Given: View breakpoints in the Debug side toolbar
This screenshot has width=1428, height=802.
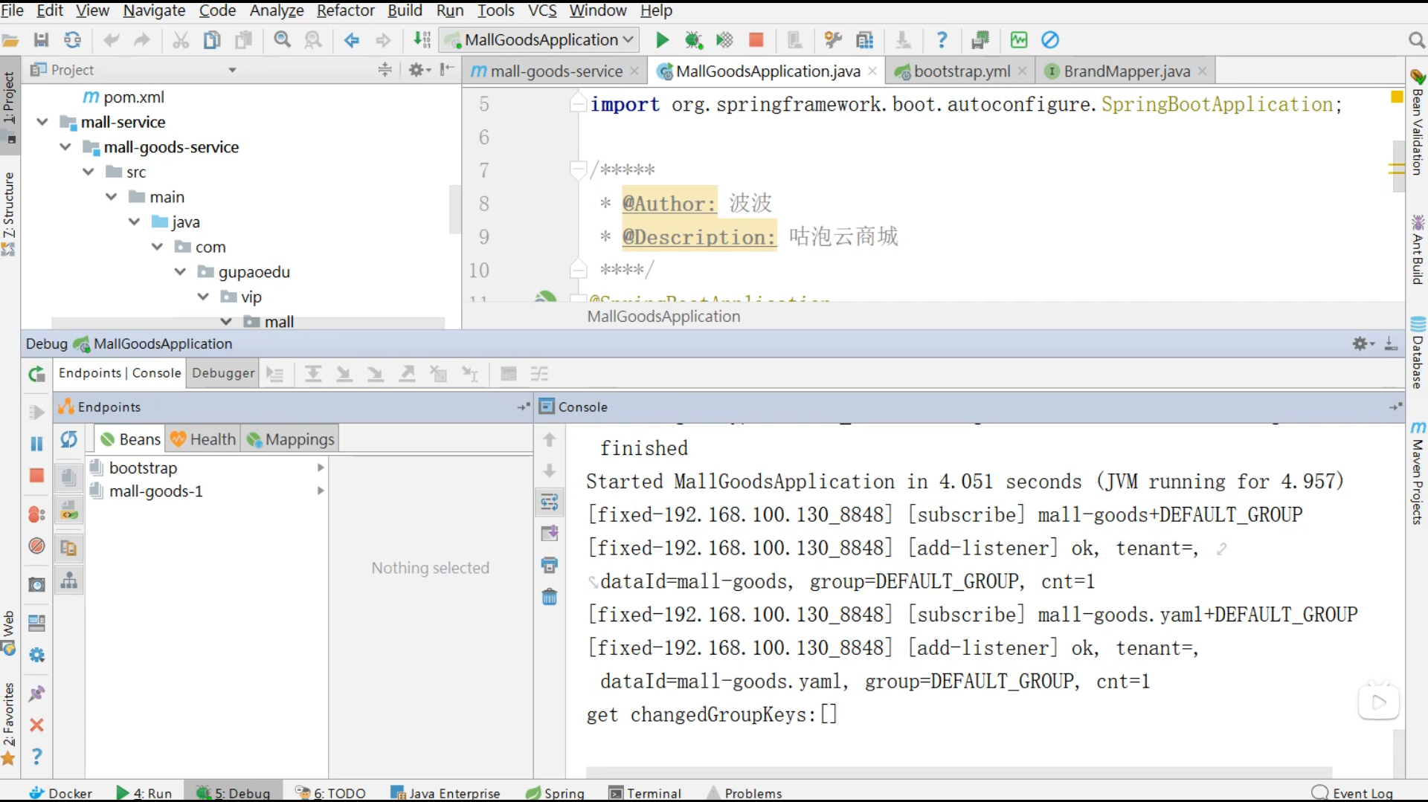Looking at the screenshot, I should (x=36, y=514).
